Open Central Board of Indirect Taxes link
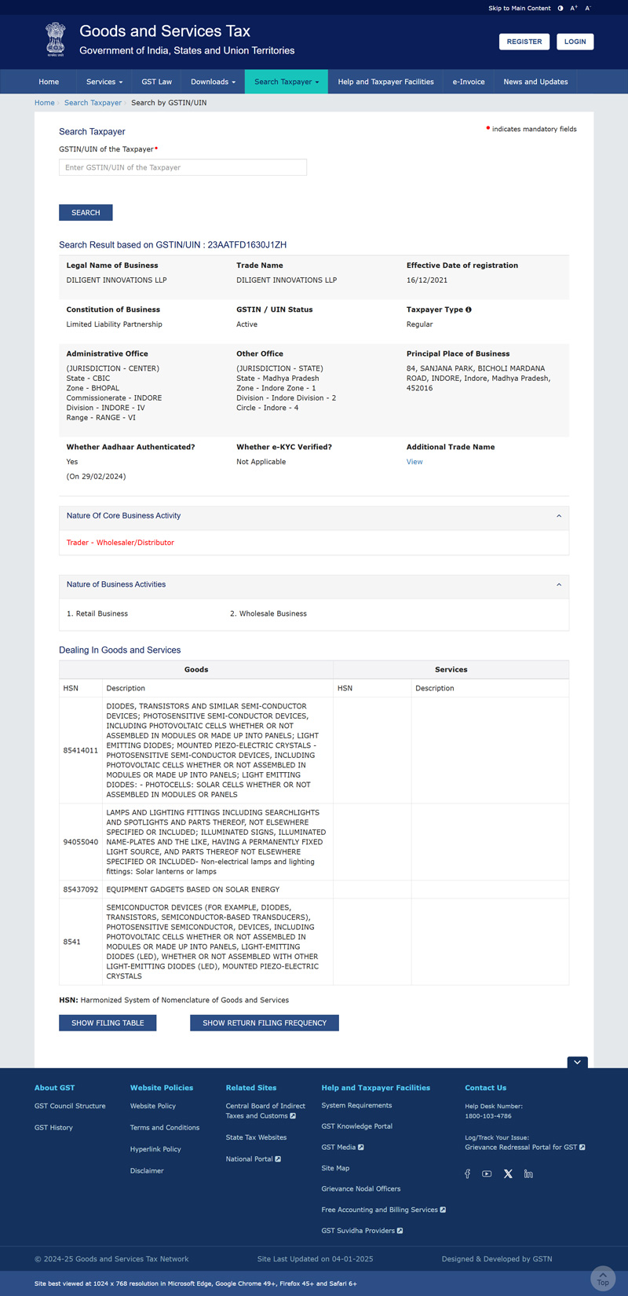This screenshot has height=1296, width=628. point(265,1111)
